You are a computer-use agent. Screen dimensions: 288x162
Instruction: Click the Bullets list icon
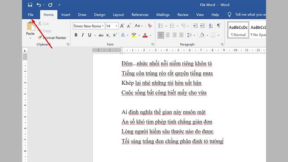[x=161, y=26]
